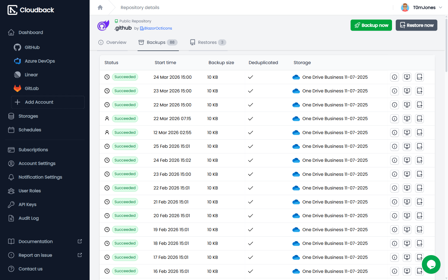View info for 24 Feb 2026 15:02 backup
448x280 pixels.
pos(394,160)
